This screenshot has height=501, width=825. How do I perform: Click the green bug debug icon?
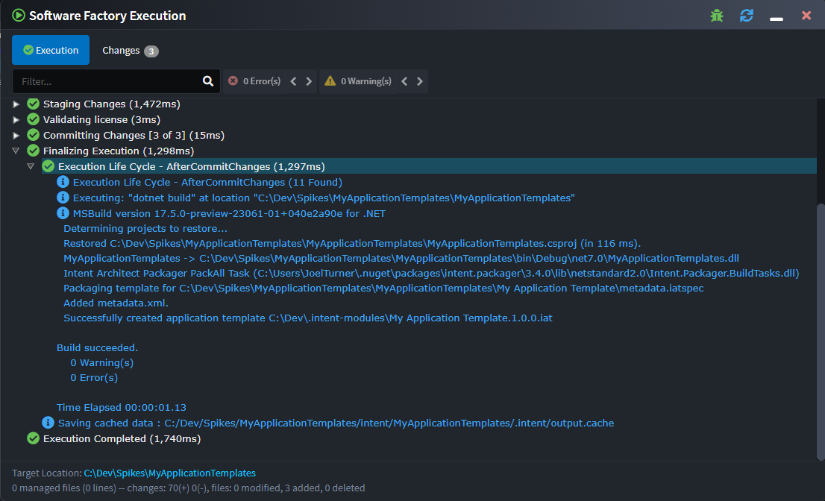point(717,16)
